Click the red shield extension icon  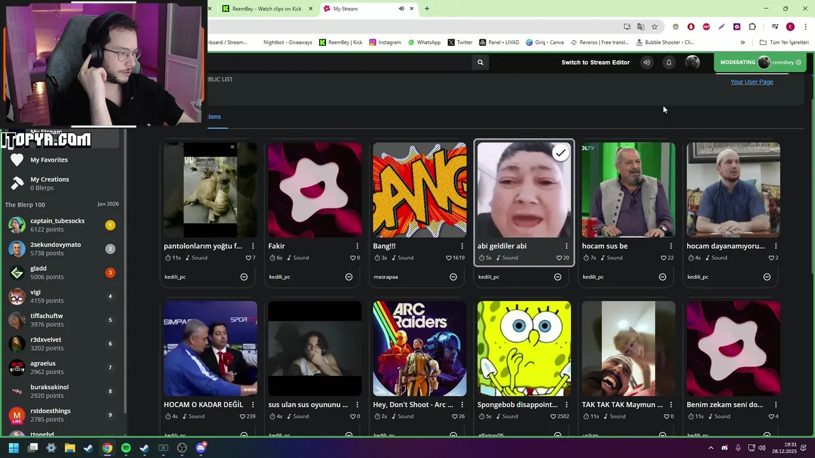coord(691,27)
